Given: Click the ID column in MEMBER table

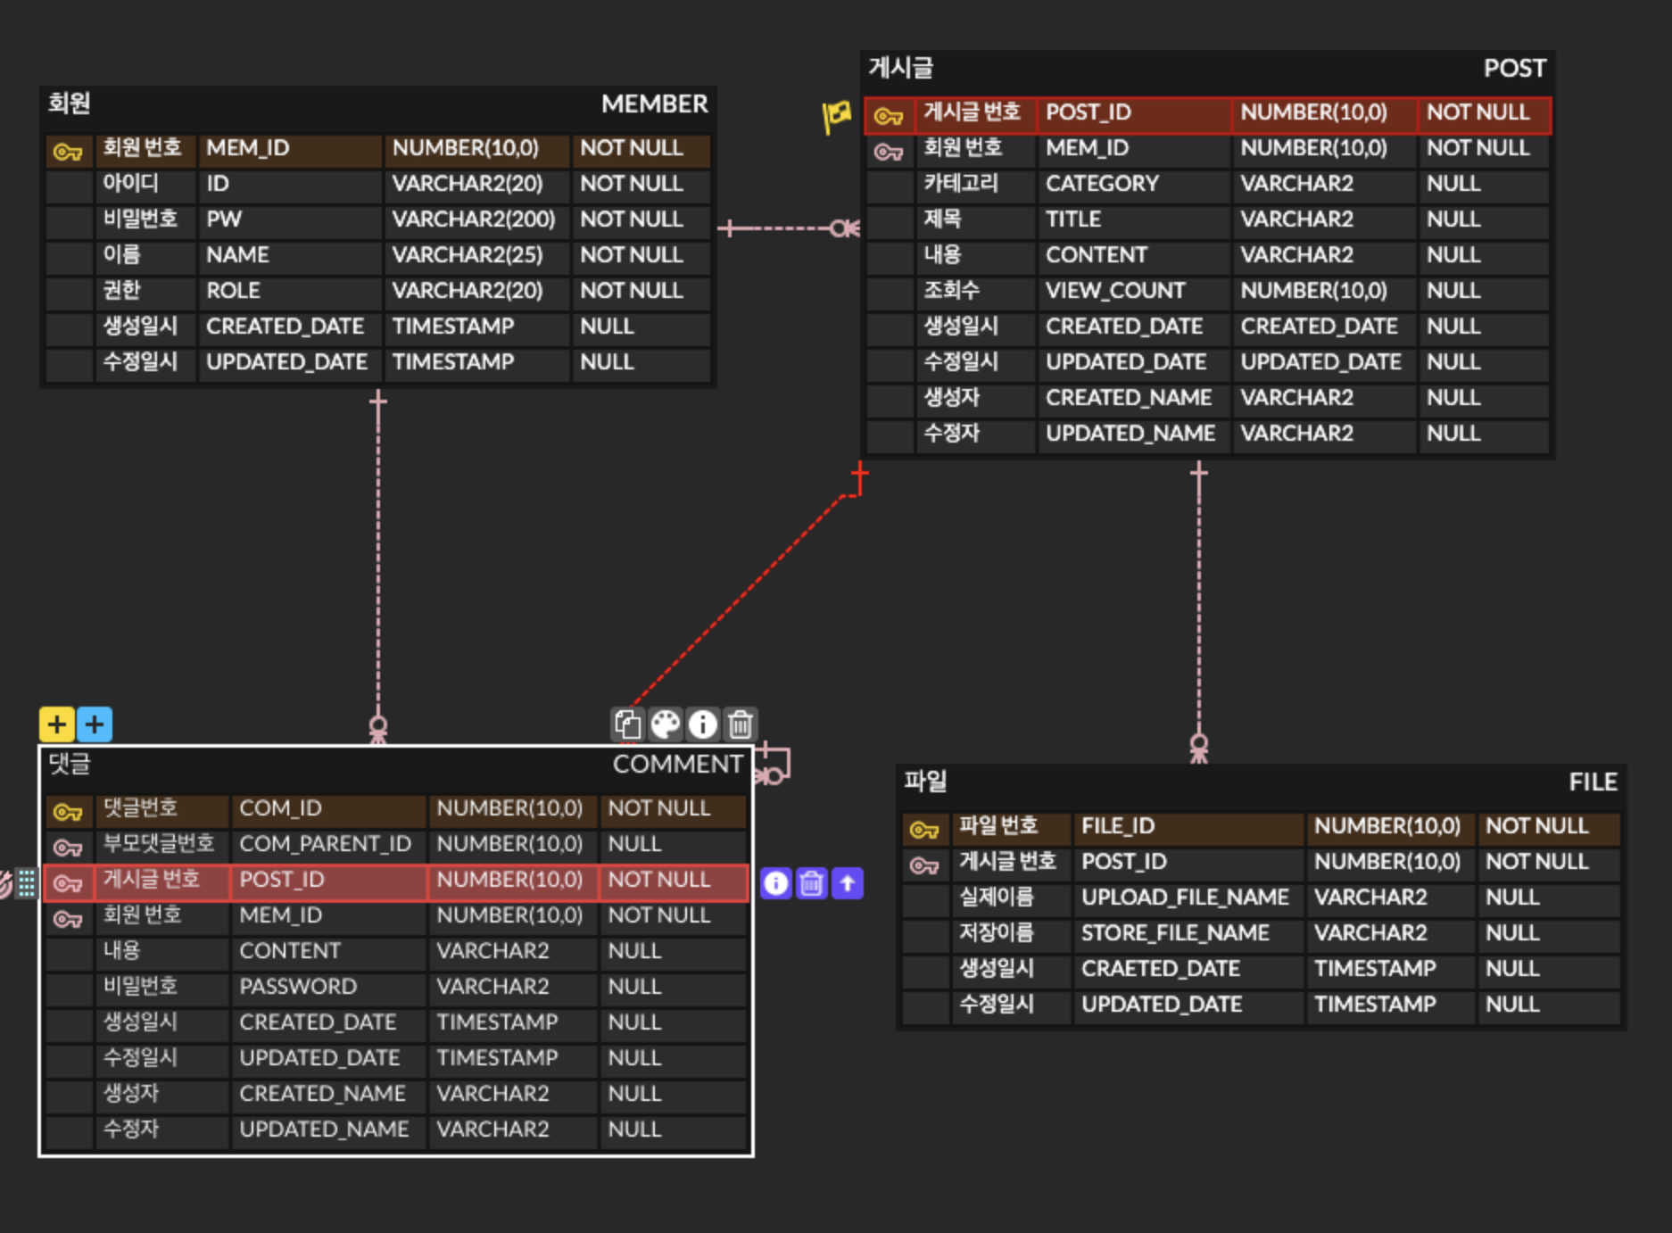Looking at the screenshot, I should pyautogui.click(x=218, y=184).
